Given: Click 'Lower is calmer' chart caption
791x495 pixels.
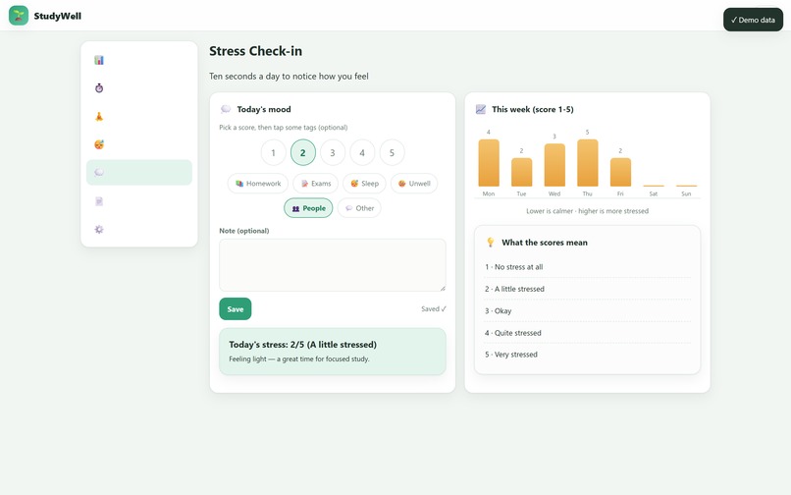Looking at the screenshot, I should 587,211.
